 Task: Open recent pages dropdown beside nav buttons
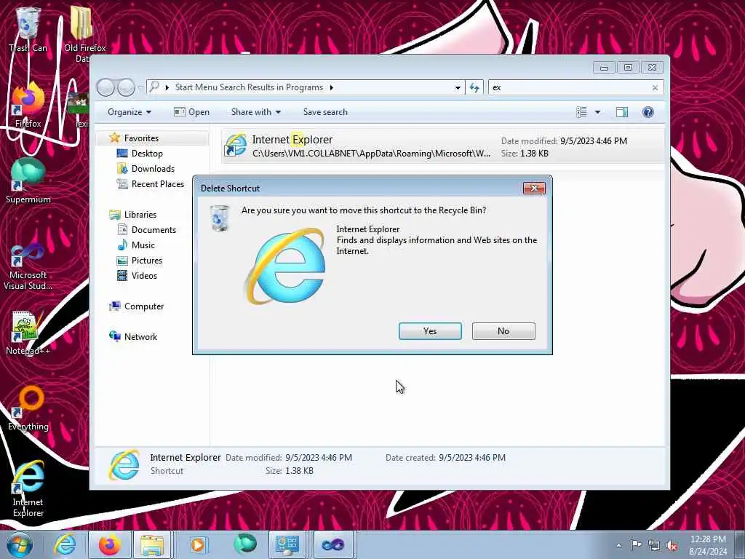pos(140,87)
